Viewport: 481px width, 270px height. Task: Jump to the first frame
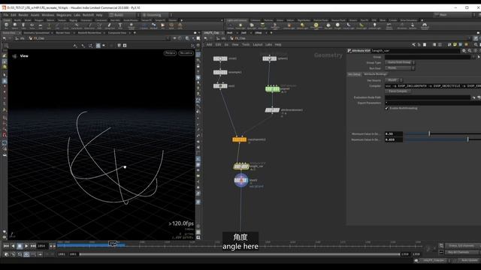[6, 246]
